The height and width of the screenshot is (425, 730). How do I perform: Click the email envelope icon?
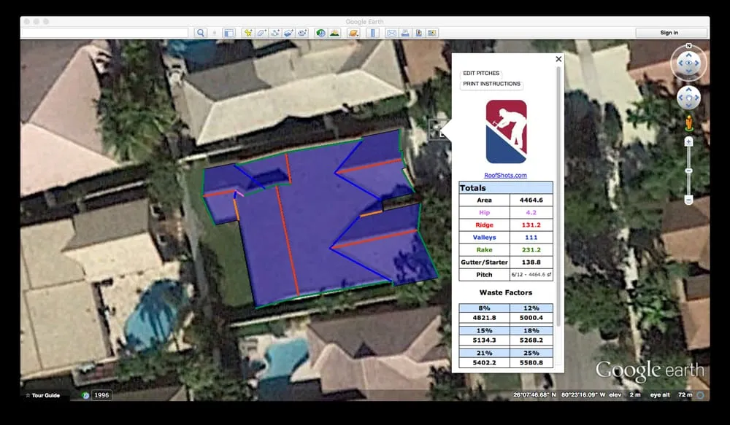[391, 33]
